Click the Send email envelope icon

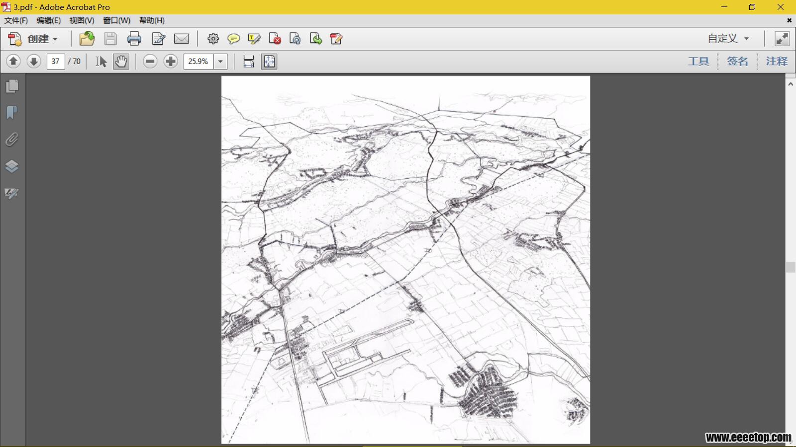point(182,39)
